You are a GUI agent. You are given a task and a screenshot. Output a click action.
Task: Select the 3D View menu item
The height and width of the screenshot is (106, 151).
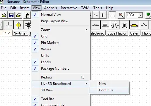61,90
